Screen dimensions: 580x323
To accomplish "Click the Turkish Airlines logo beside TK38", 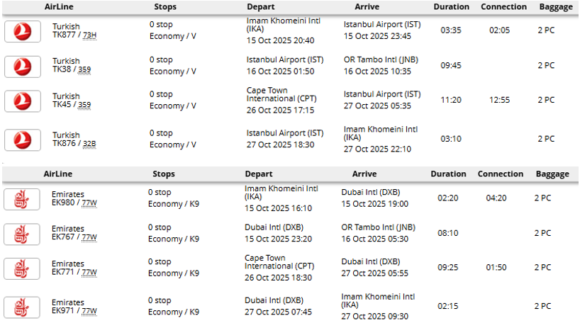I will [x=23, y=66].
